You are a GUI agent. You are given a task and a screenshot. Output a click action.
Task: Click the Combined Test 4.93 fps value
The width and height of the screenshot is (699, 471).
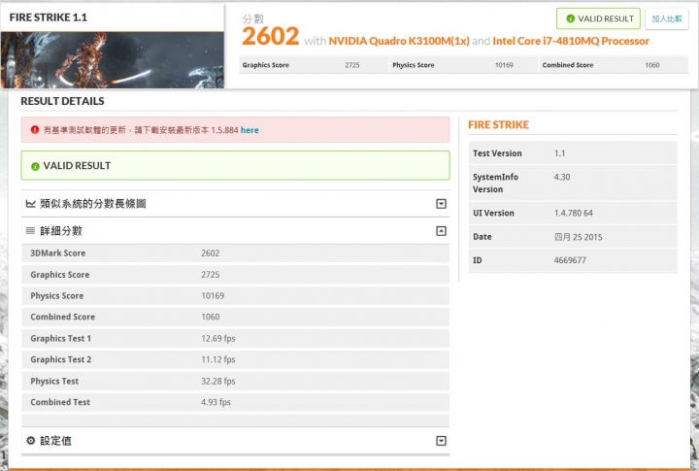point(216,402)
